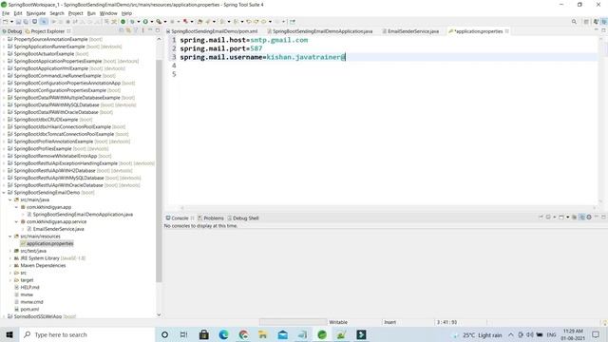Open the Navigate menu
608x342 pixels.
tap(36, 13)
